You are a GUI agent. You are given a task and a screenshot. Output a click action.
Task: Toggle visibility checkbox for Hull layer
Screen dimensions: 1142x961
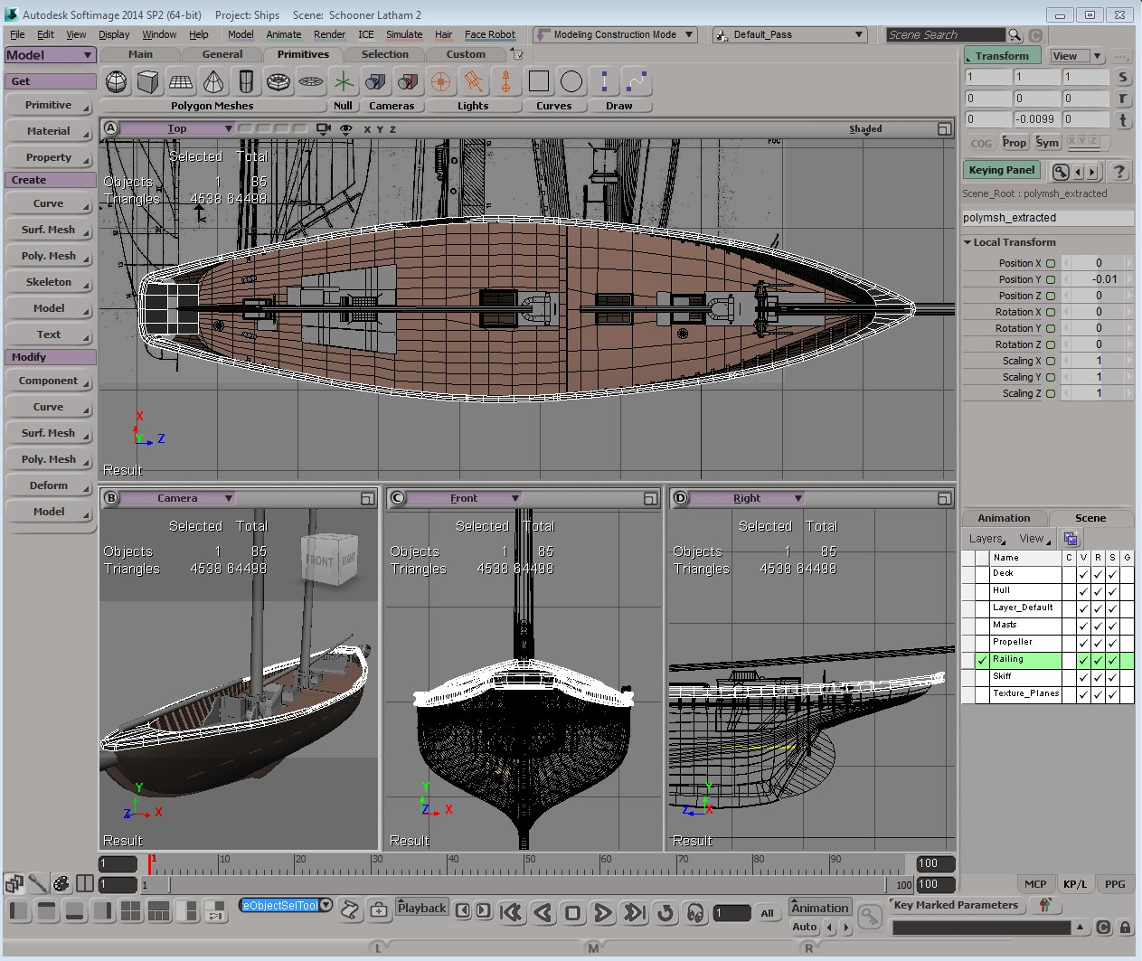pos(1083,591)
